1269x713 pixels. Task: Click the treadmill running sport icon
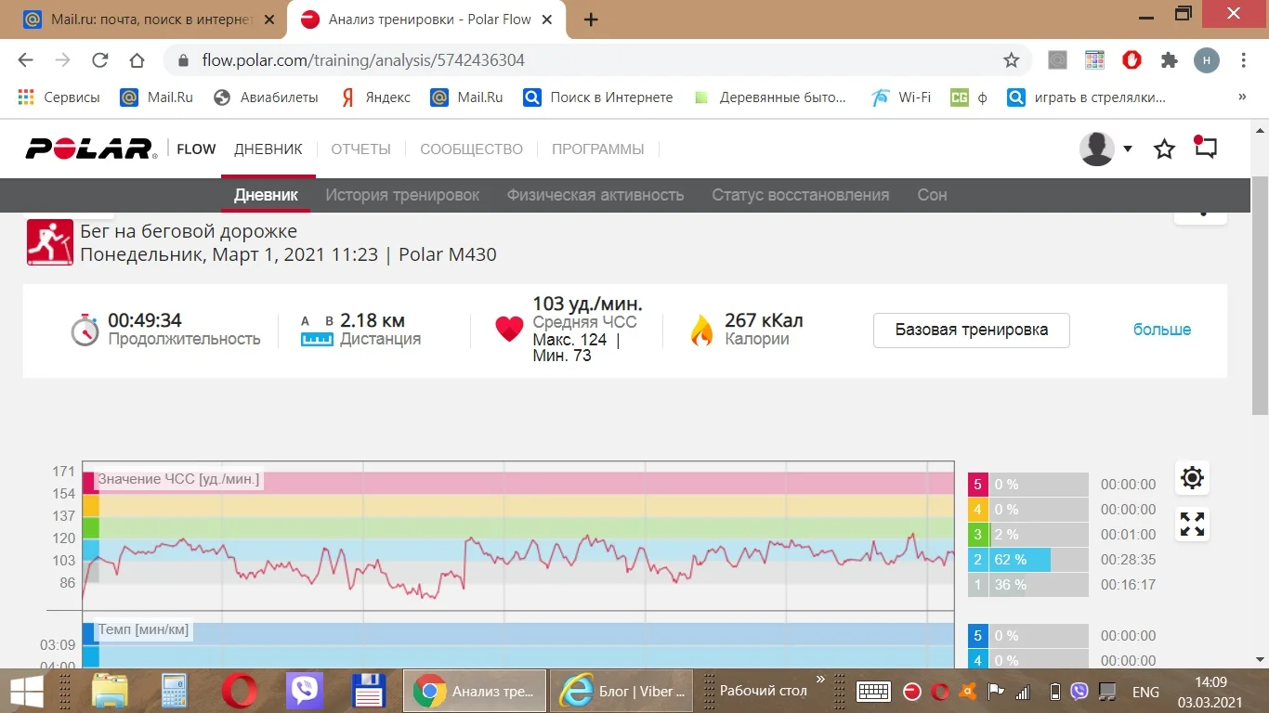50,243
